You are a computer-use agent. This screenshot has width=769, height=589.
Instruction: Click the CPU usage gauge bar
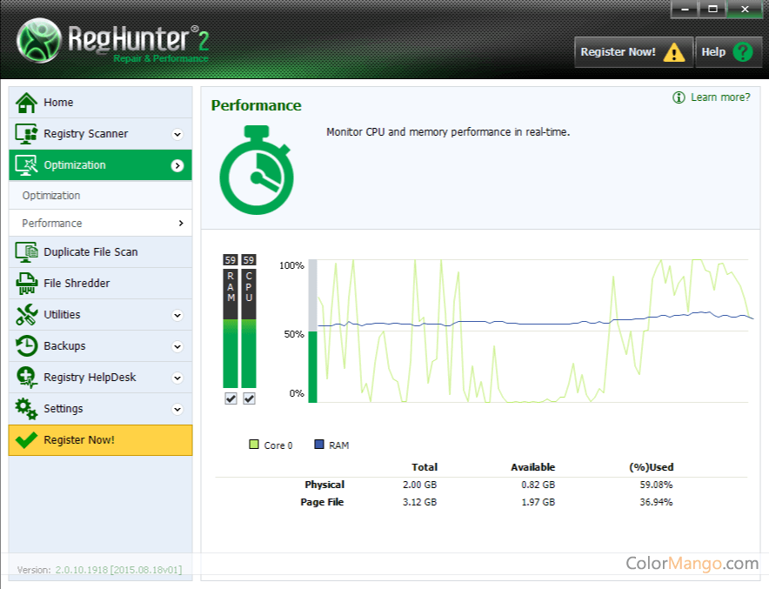pyautogui.click(x=249, y=328)
